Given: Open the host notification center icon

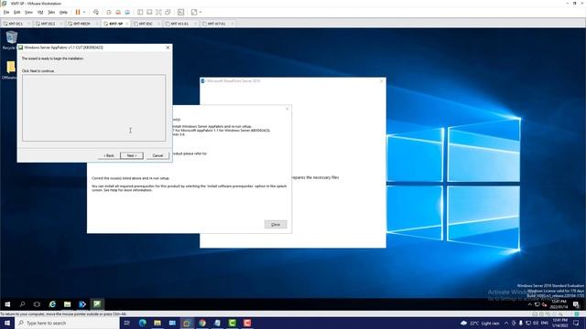Looking at the screenshot, I should 576,323.
